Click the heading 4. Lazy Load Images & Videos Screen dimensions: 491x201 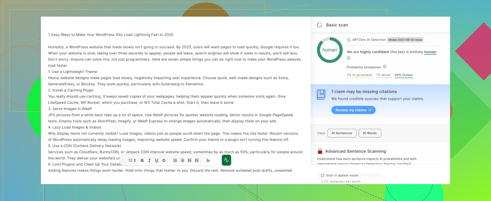pos(74,127)
